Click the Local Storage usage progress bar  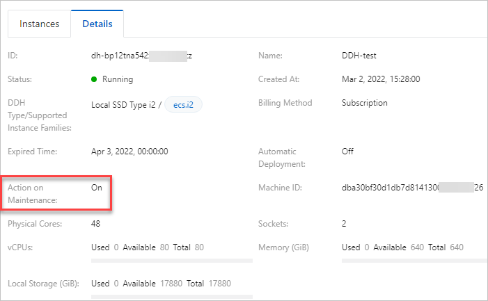click(172, 297)
